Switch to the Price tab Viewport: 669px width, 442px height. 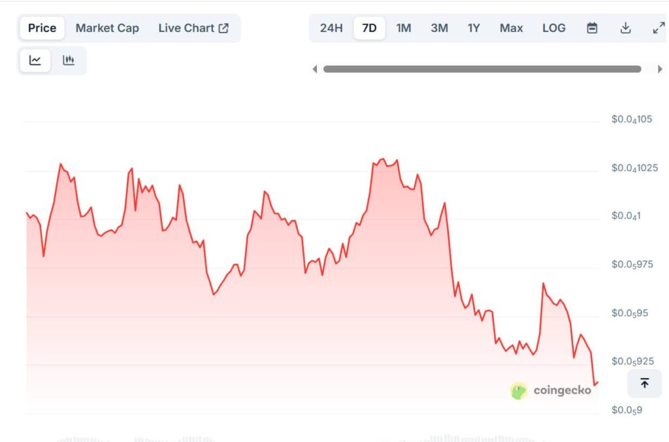point(42,28)
